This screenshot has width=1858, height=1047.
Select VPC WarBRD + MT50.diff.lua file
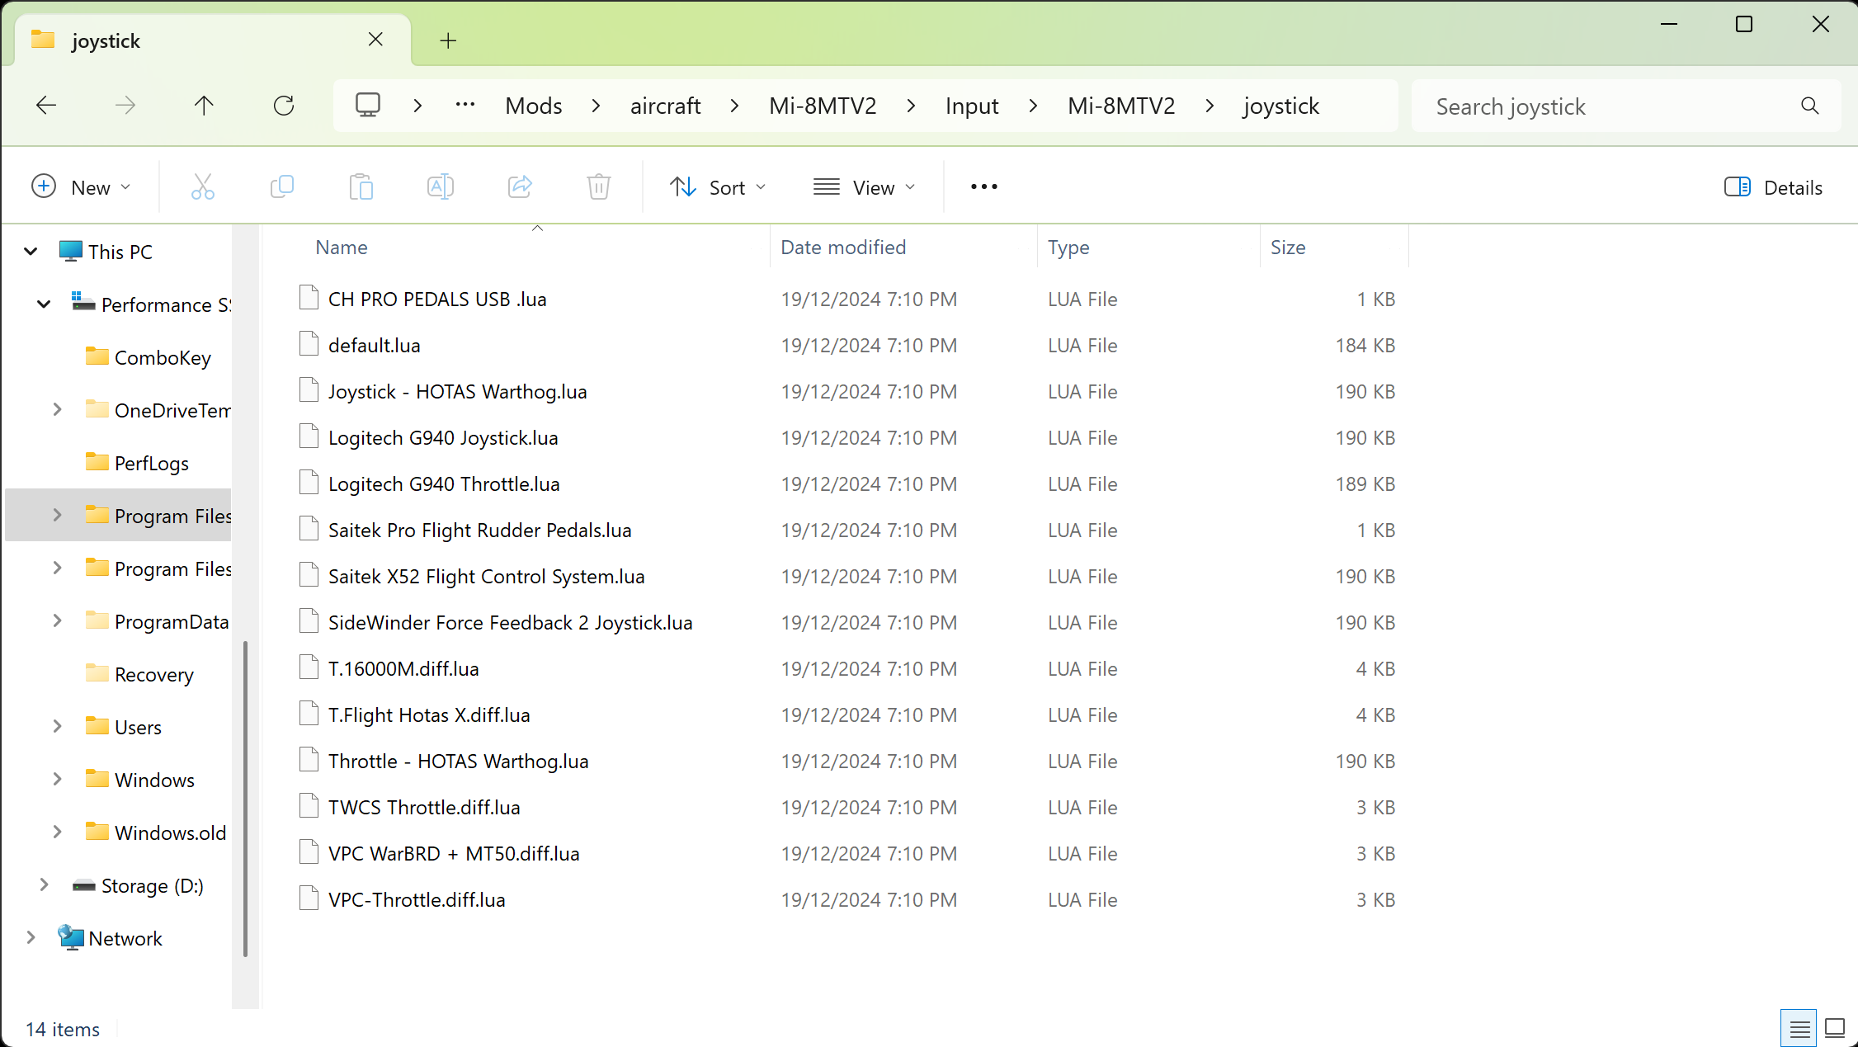click(x=454, y=853)
